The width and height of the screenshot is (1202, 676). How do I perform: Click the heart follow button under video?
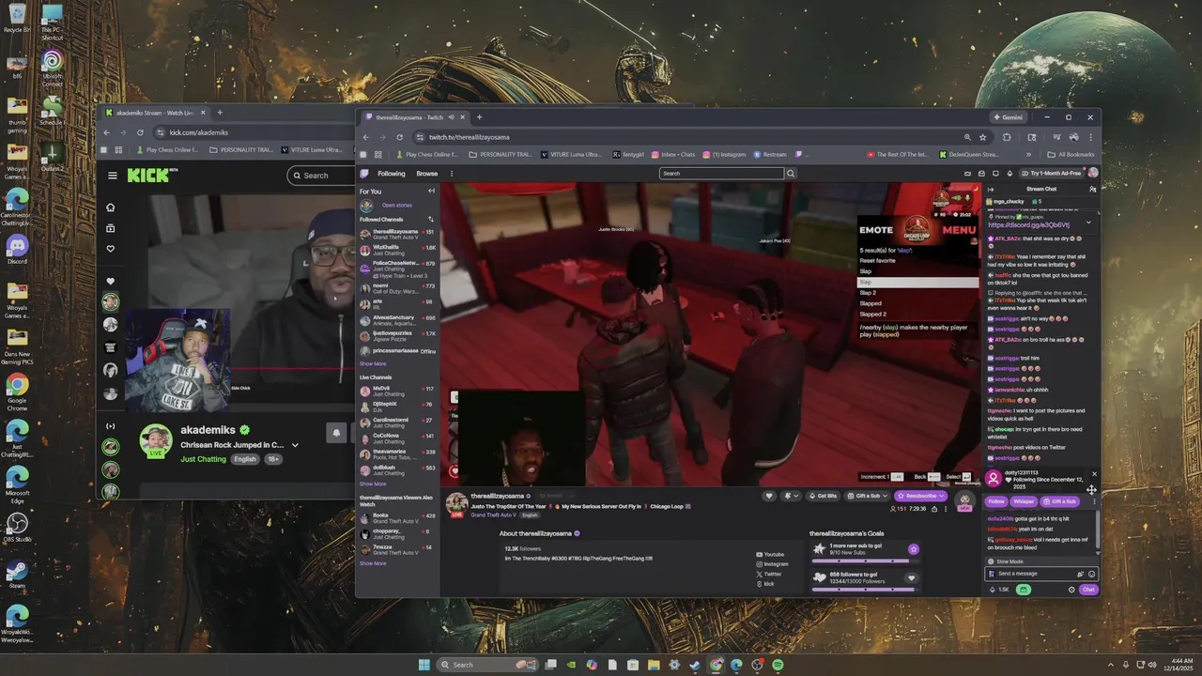click(x=769, y=496)
